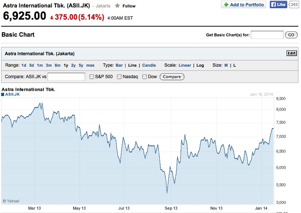Change range to 2y
The width and height of the screenshot is (301, 213).
click(x=73, y=65)
